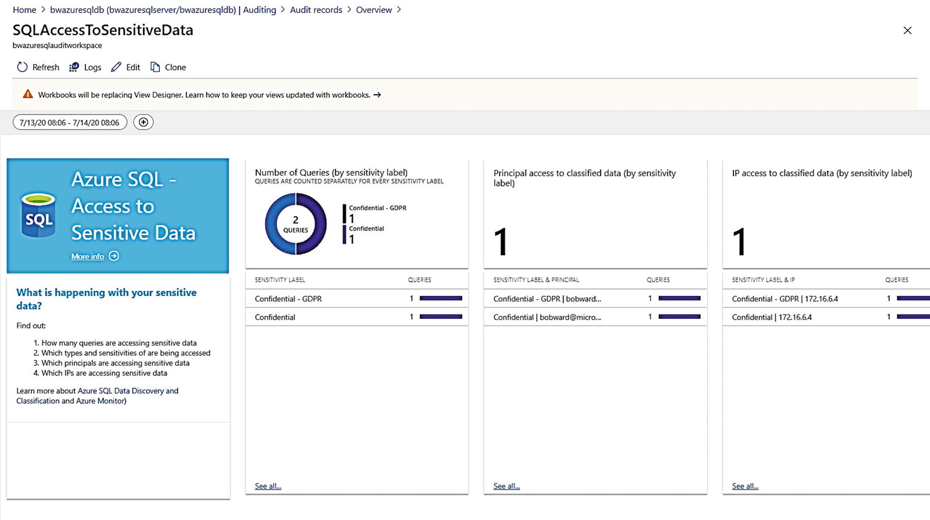Viewport: 930px width, 520px height.
Task: Click the large 1 in Principal access tile
Action: (x=501, y=242)
